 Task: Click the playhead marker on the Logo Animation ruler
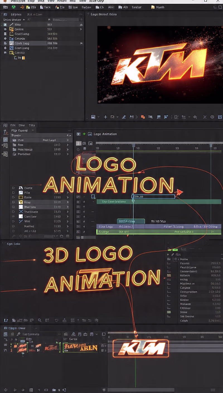[x=134, y=145]
